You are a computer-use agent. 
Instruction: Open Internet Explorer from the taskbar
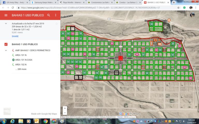tap(12, 121)
